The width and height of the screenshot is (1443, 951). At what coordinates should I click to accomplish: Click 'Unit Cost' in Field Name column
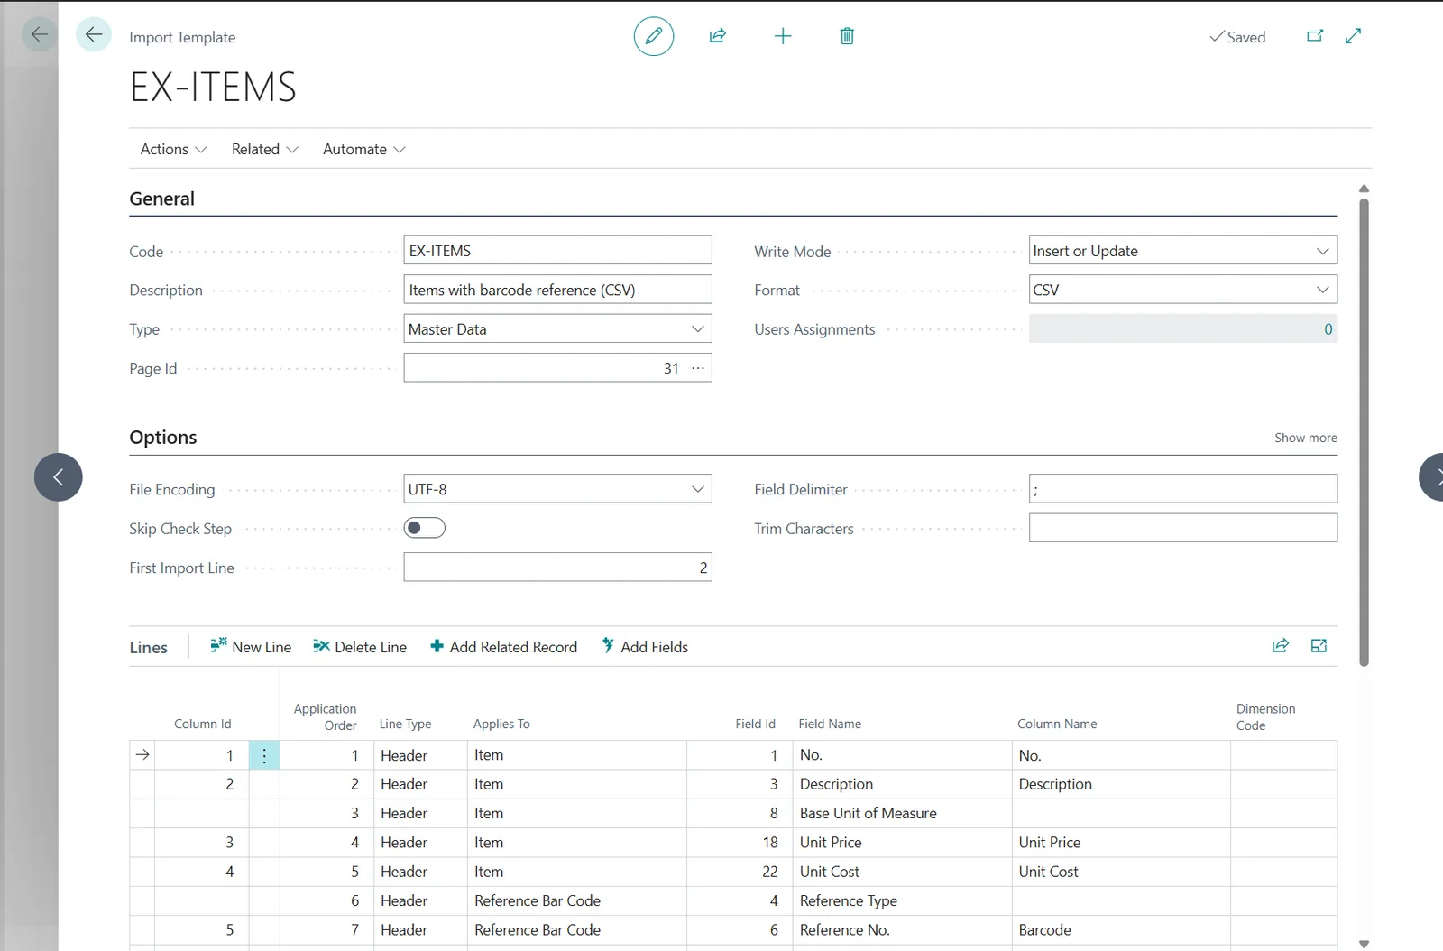[902, 872]
